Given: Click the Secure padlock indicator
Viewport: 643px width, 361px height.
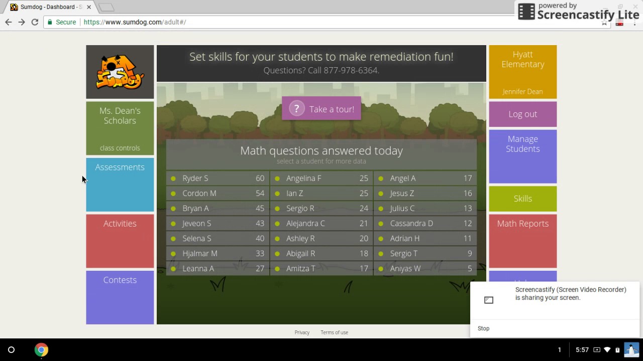Looking at the screenshot, I should tap(62, 22).
